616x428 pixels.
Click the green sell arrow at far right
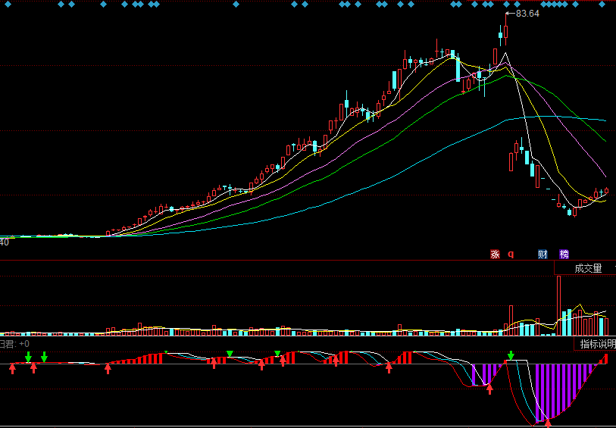coord(511,355)
